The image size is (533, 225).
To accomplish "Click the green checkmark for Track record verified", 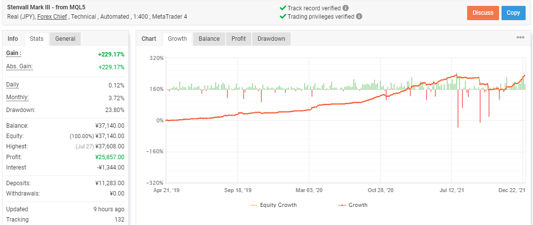I will pos(282,8).
